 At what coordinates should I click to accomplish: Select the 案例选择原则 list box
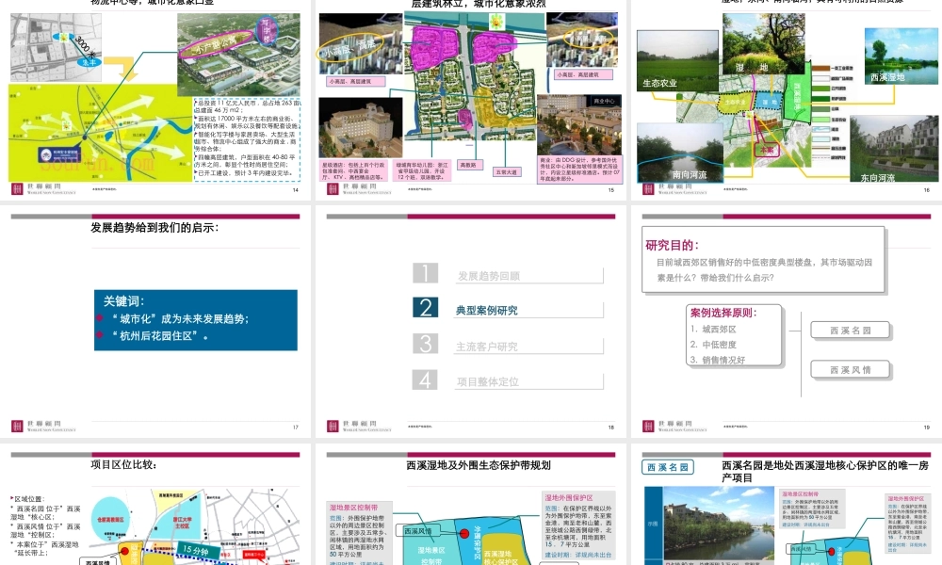click(x=734, y=335)
